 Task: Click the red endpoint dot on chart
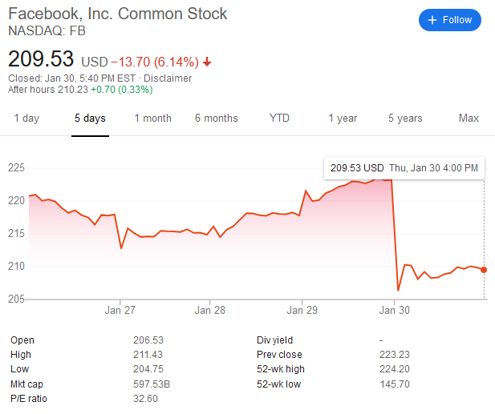[x=484, y=270]
